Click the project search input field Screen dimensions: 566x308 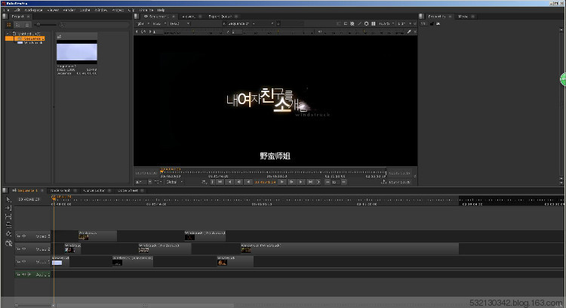coord(94,25)
